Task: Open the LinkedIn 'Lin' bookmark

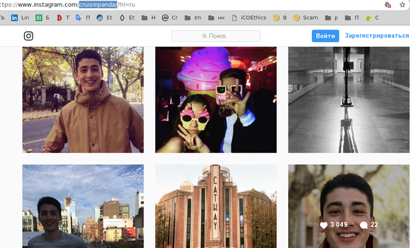Action: tap(20, 18)
